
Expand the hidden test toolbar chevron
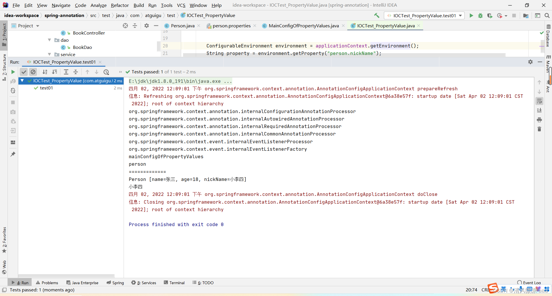click(120, 72)
